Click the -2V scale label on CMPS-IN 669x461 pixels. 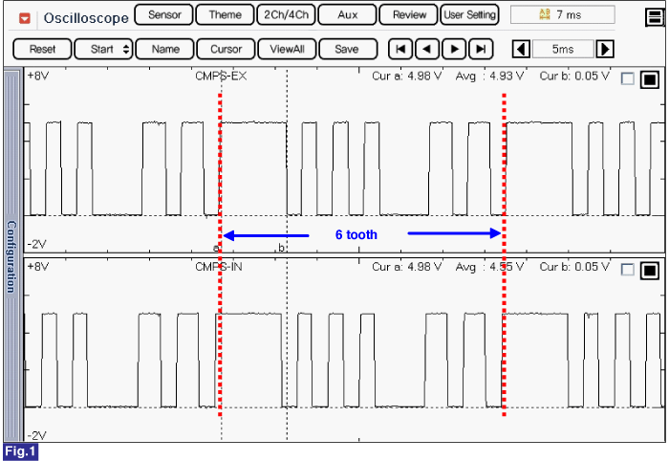point(36,436)
